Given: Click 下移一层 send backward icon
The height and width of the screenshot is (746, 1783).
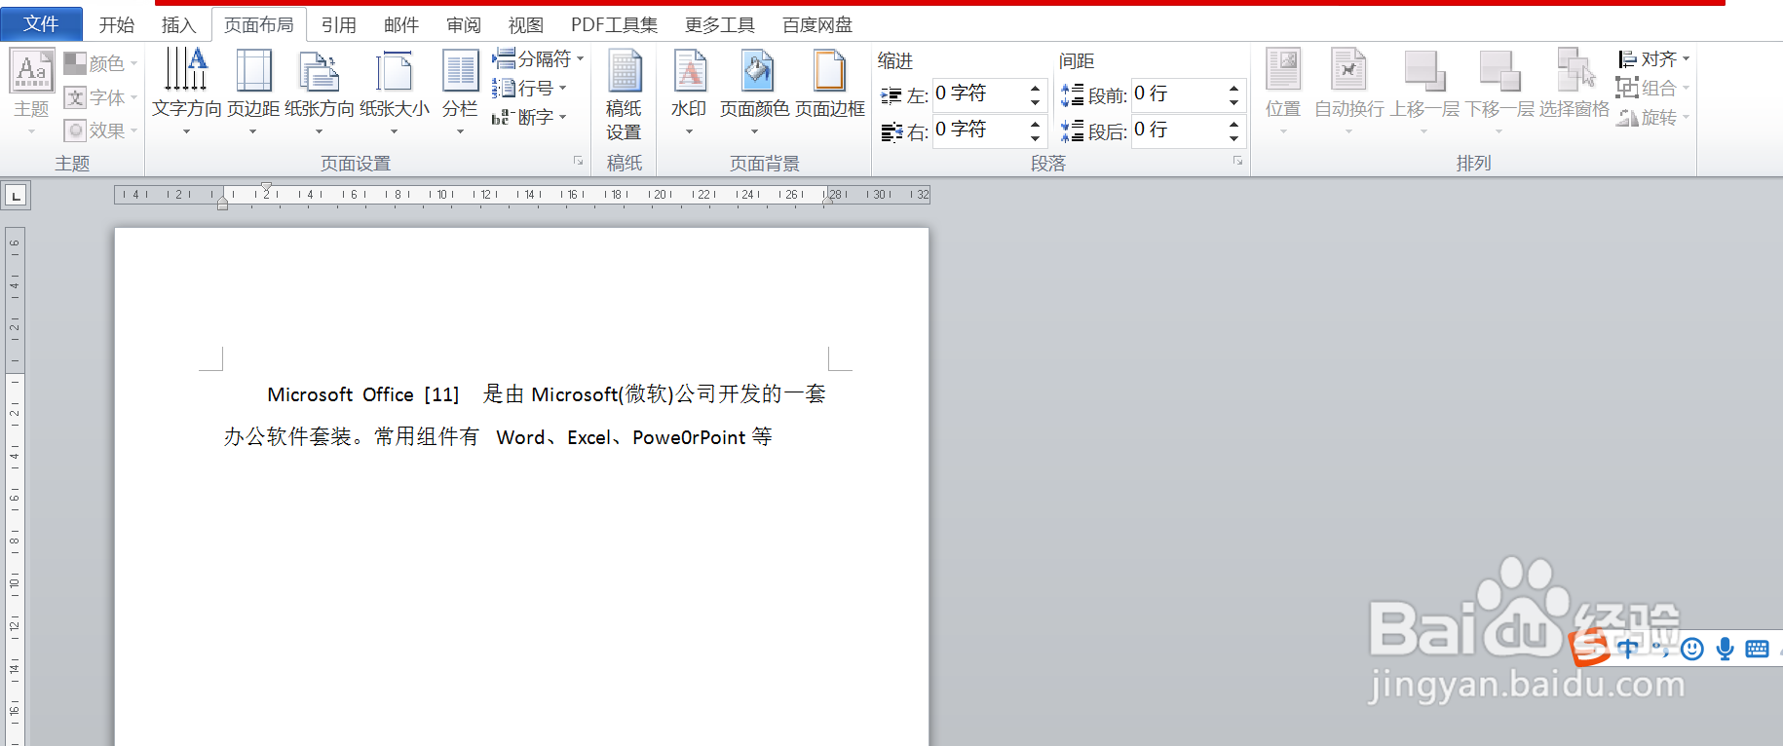Looking at the screenshot, I should (1499, 70).
